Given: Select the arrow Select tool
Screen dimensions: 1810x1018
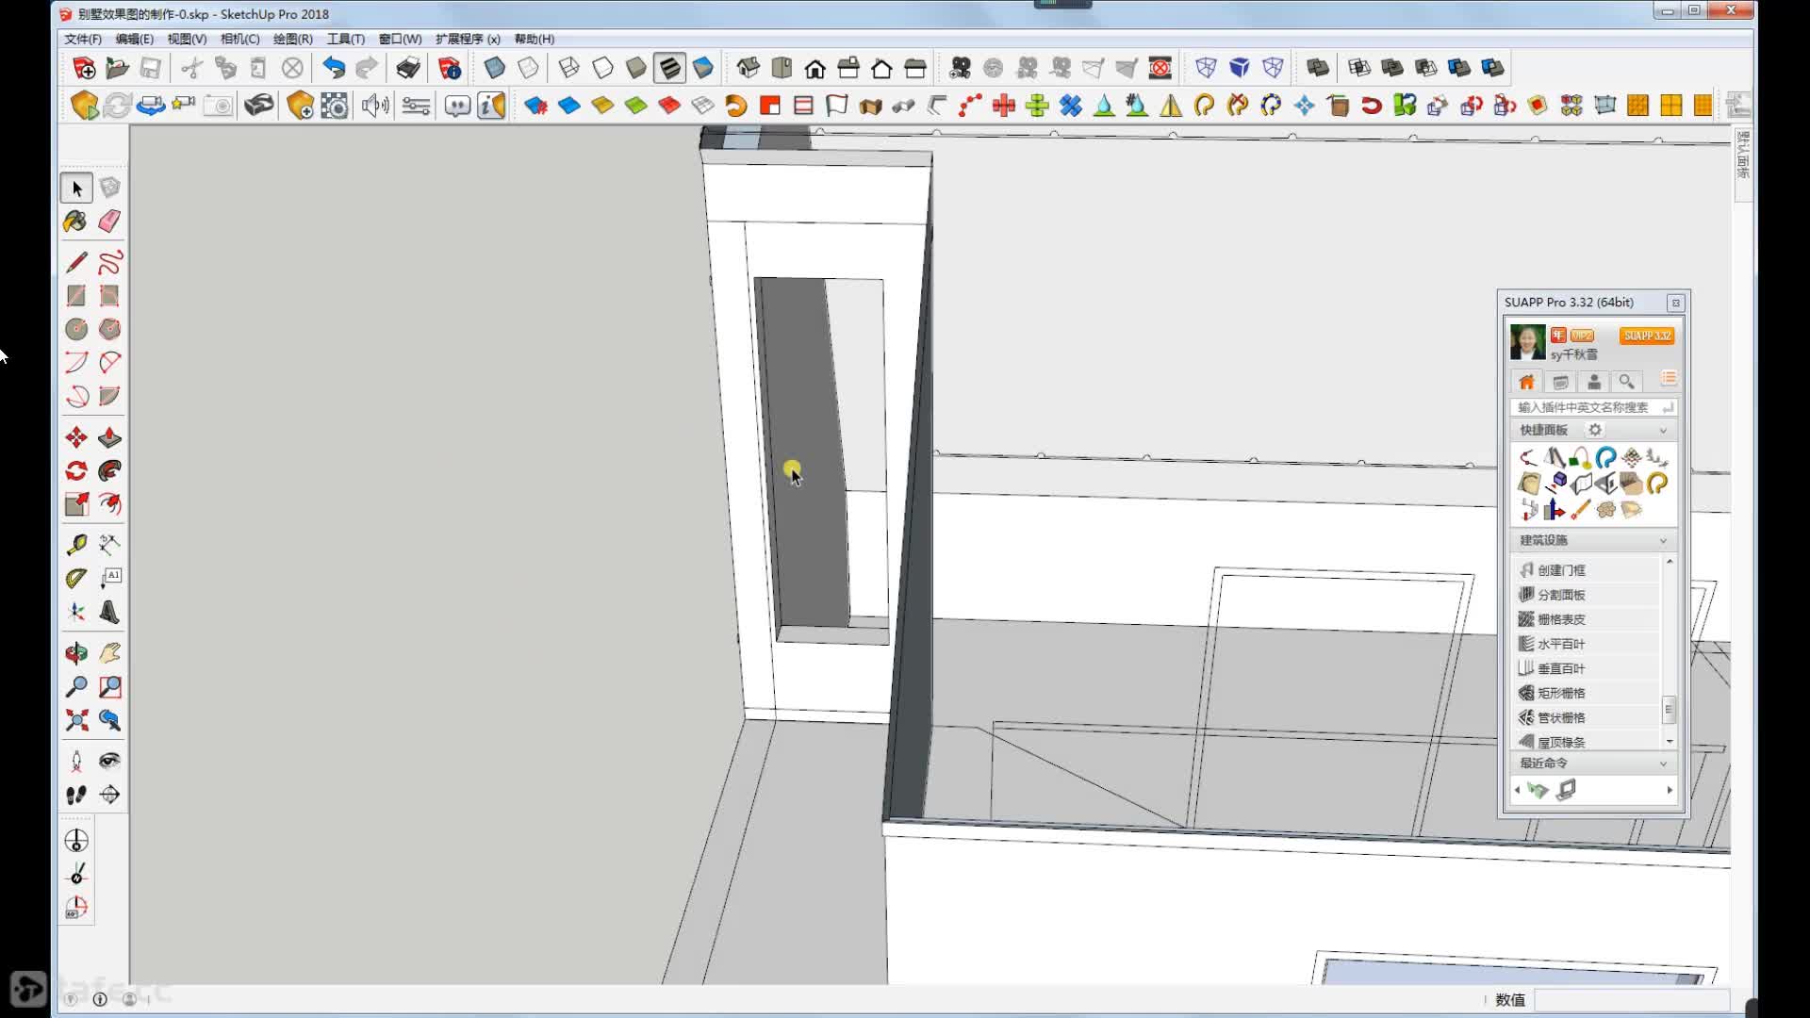Looking at the screenshot, I should (76, 189).
